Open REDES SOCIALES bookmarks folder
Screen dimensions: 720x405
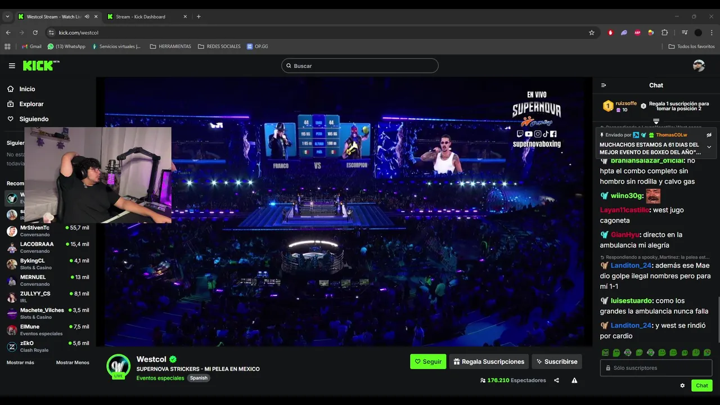click(x=219, y=47)
